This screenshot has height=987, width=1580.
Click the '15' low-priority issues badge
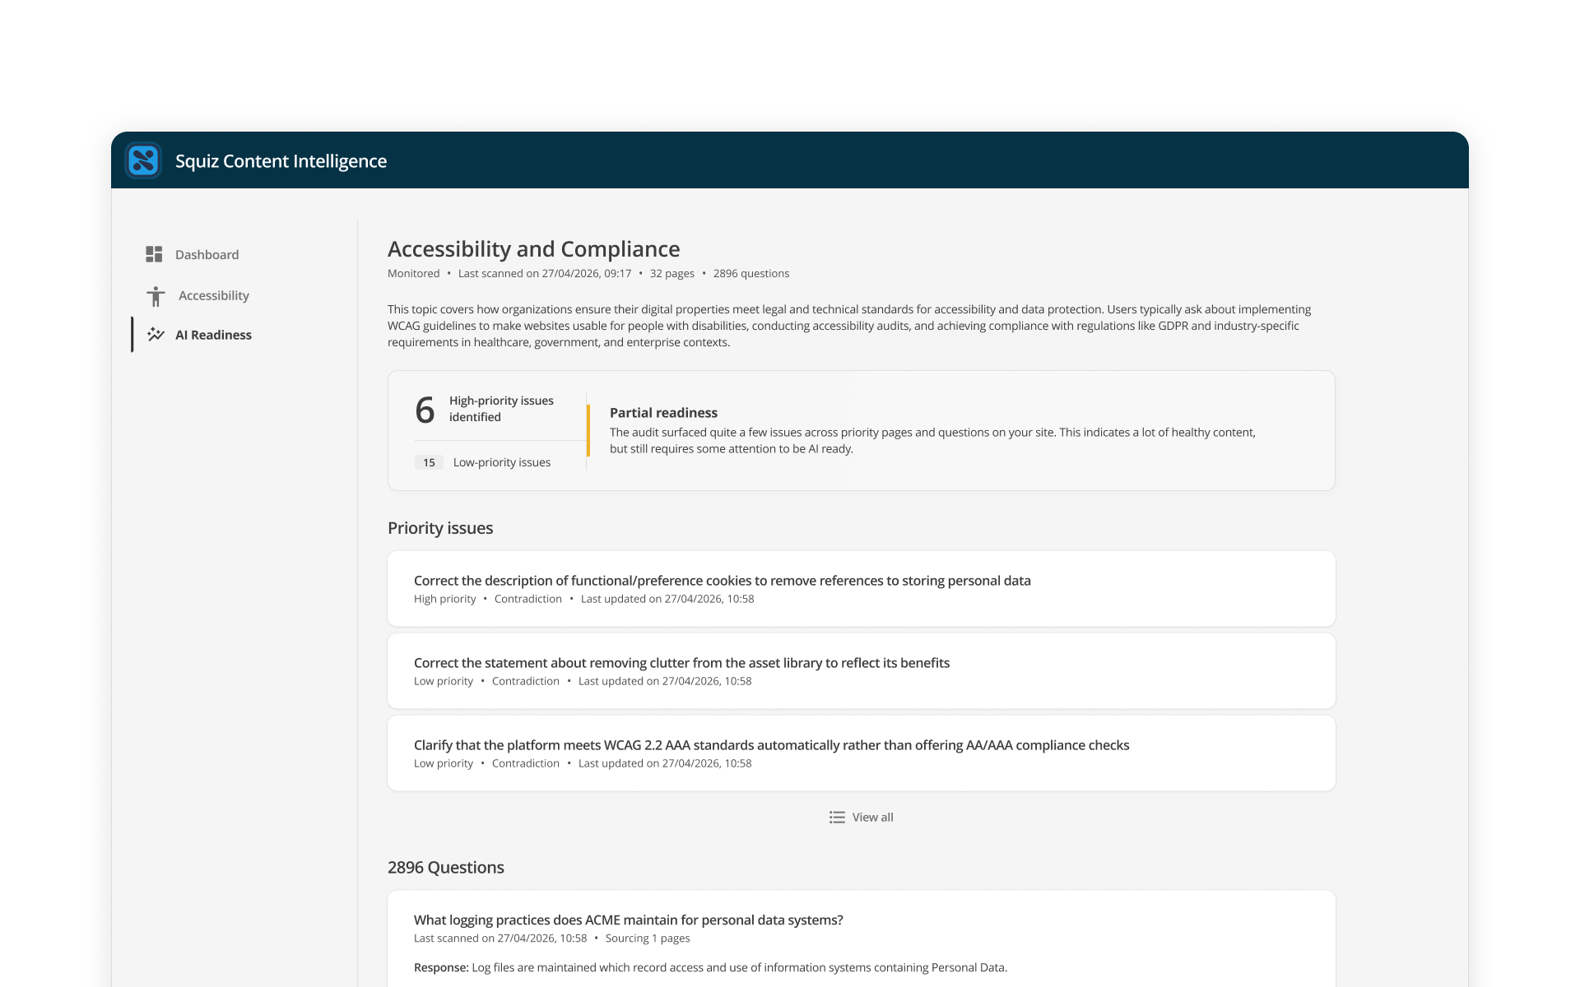pos(429,462)
